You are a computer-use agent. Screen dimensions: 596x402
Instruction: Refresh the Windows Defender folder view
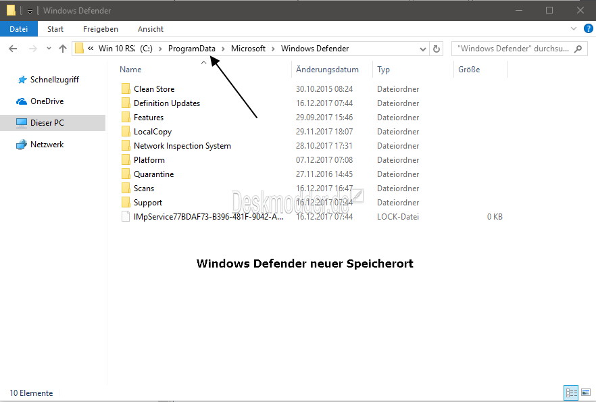click(437, 49)
